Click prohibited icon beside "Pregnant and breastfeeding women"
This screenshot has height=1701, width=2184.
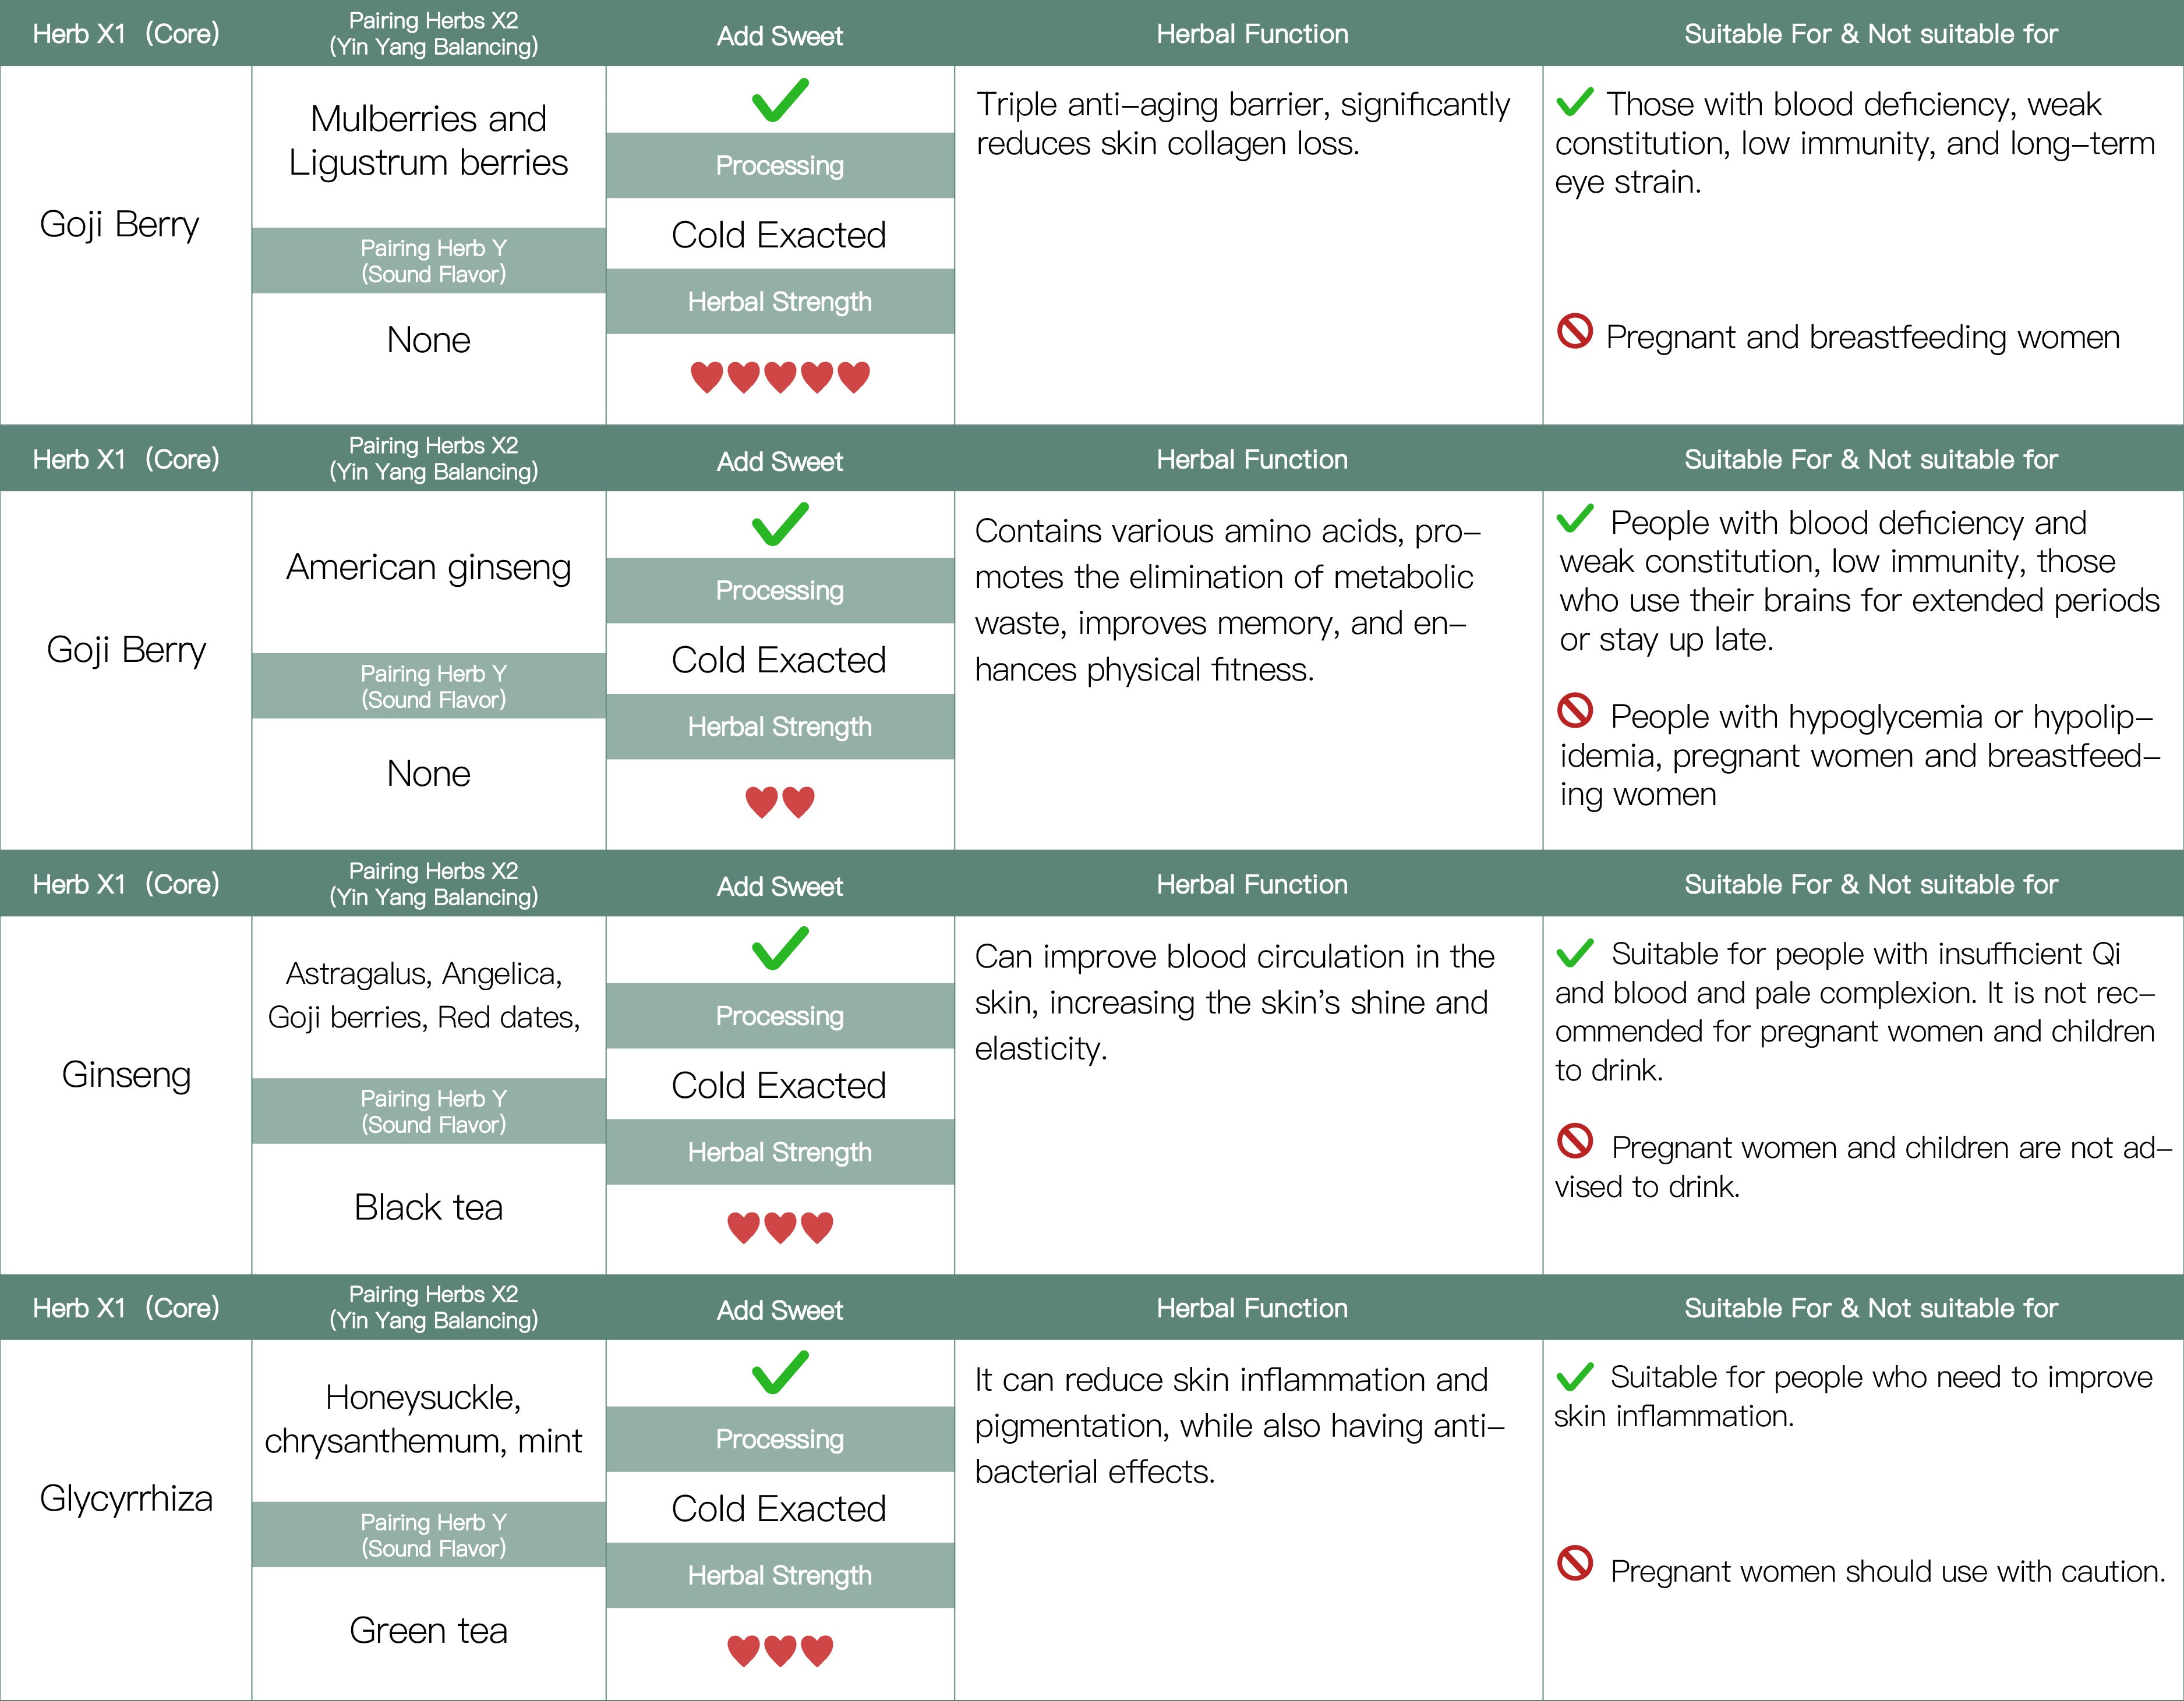pos(1575,331)
